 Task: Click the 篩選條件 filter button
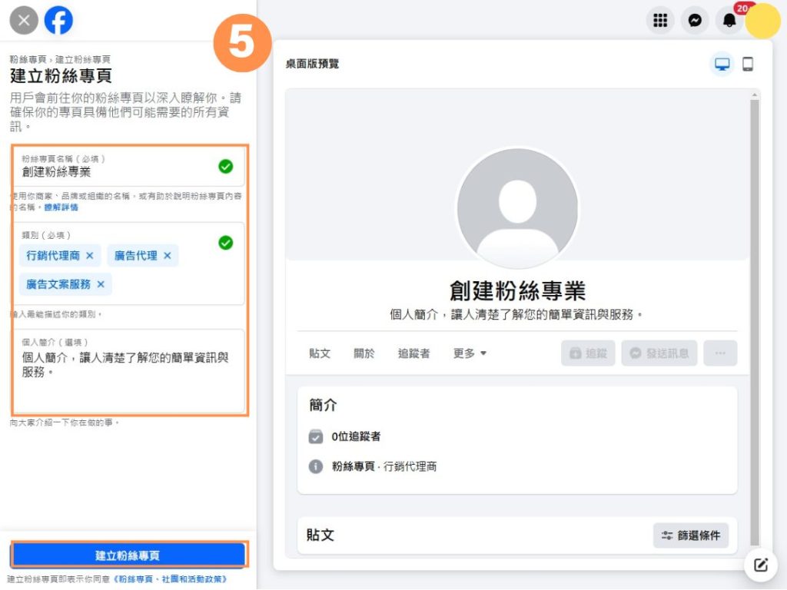pos(691,535)
